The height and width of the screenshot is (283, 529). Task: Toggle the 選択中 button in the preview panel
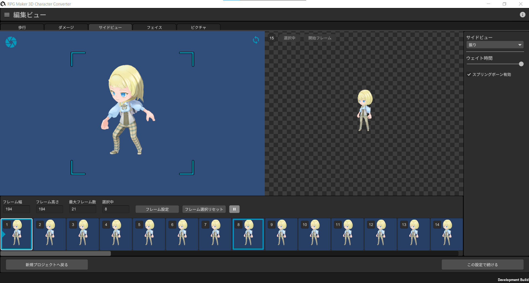coord(289,38)
